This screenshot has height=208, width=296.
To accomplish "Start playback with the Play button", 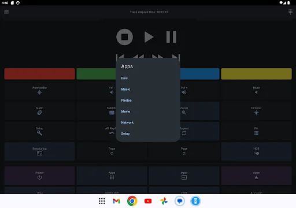I will coord(149,37).
